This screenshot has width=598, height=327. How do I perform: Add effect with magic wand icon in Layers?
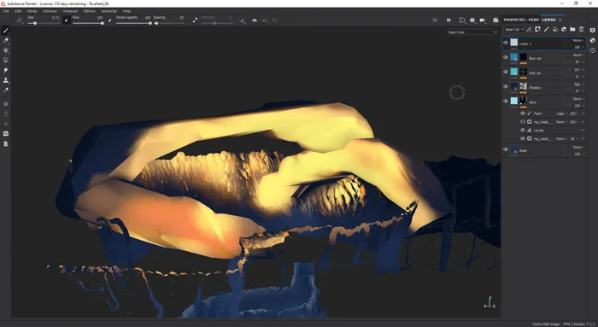tap(529, 29)
